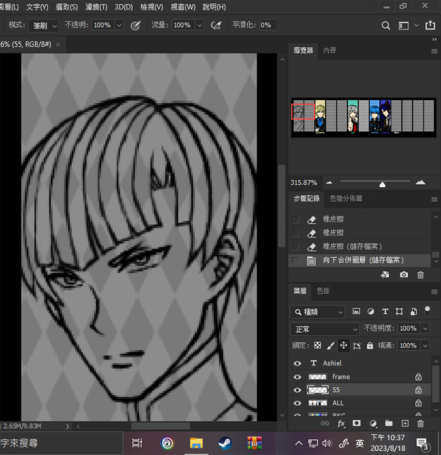Viewport: 441px width, 455px height.
Task: Enable airbrush build-up icon
Action: [216, 26]
